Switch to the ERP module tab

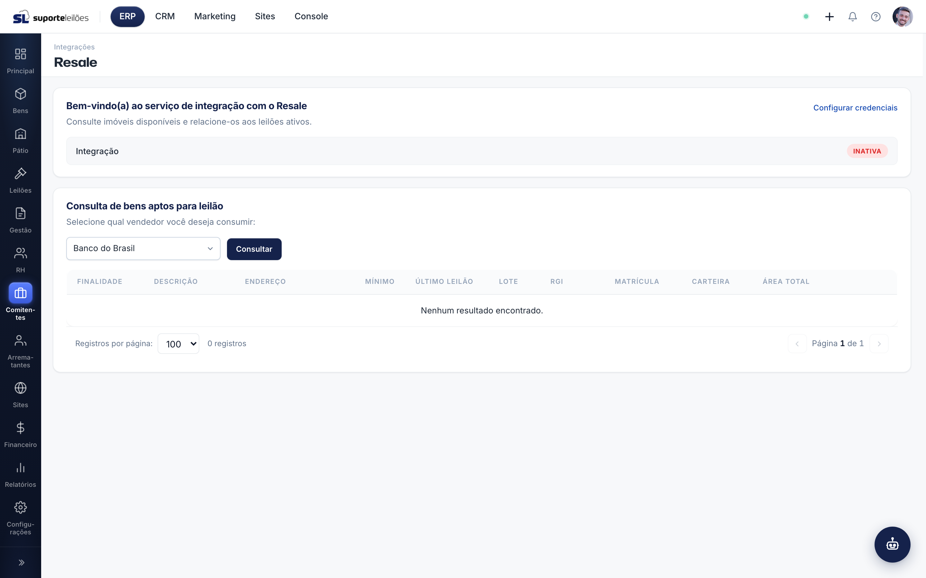(127, 16)
